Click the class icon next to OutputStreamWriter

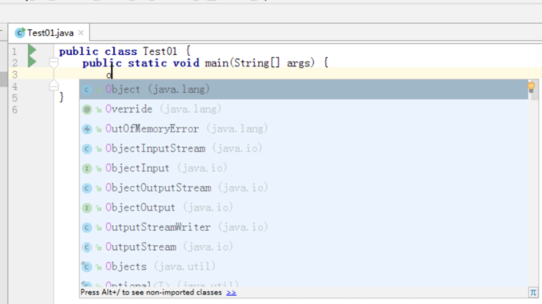[x=87, y=227]
